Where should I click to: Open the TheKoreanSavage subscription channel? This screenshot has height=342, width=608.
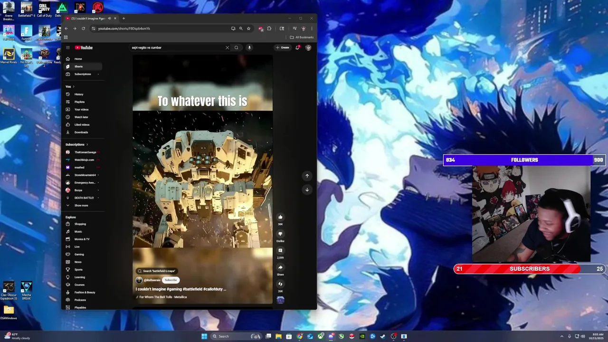click(x=83, y=152)
